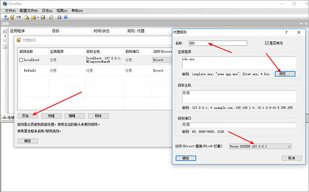
Task: Click the printer toolbar icon
Action: coord(59,17)
